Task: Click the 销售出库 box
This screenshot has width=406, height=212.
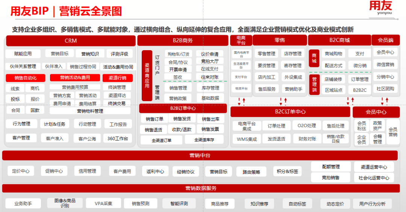Action: coord(210,119)
